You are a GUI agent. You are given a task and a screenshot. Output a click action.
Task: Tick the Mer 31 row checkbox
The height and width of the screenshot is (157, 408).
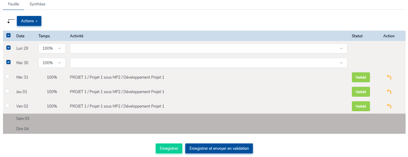(8, 77)
